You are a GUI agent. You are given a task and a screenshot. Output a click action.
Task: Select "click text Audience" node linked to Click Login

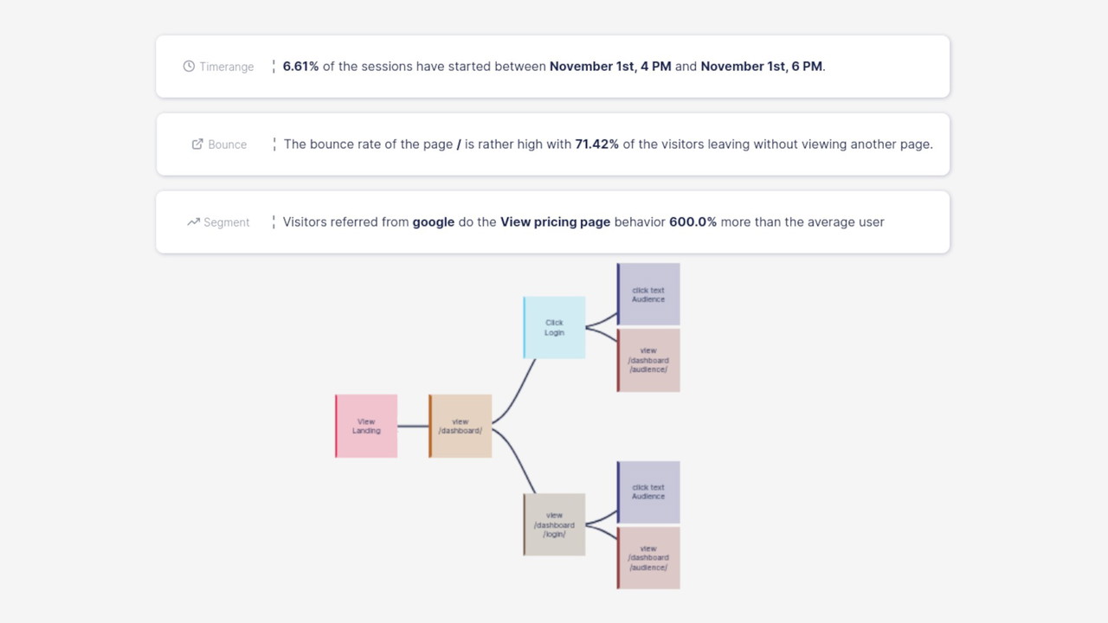[648, 294]
